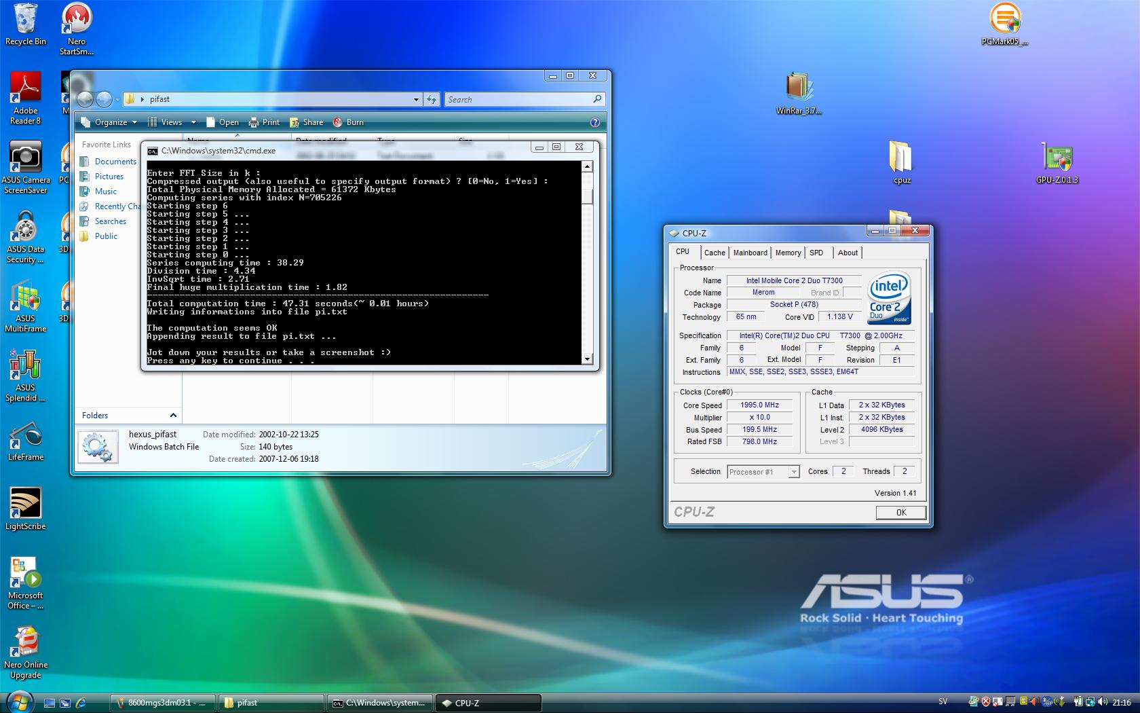Open the Organize dropdown menu
This screenshot has height=713, width=1140.
(109, 122)
